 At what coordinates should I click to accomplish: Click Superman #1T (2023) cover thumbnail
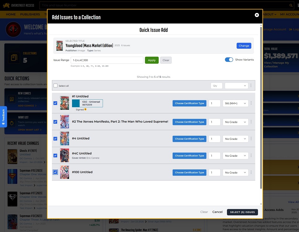tap(12, 199)
